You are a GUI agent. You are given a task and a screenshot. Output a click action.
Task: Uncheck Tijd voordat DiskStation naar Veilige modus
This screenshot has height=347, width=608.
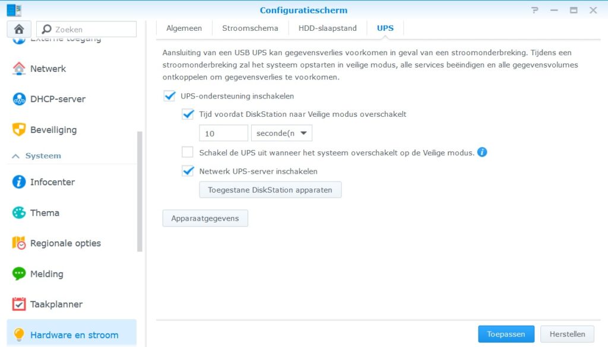click(x=188, y=114)
